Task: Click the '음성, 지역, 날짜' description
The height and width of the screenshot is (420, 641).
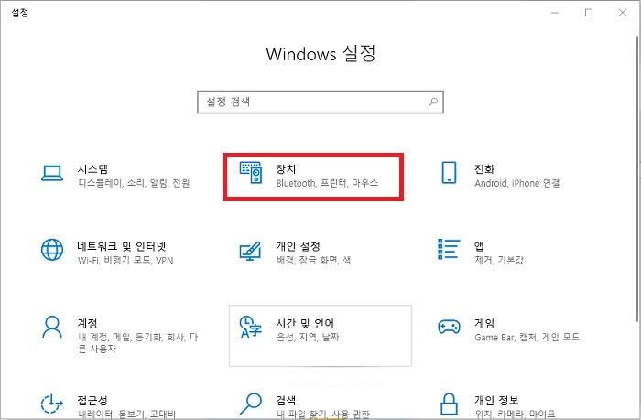Action: 308,337
